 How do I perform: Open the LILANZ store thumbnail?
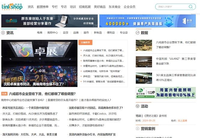144,62
